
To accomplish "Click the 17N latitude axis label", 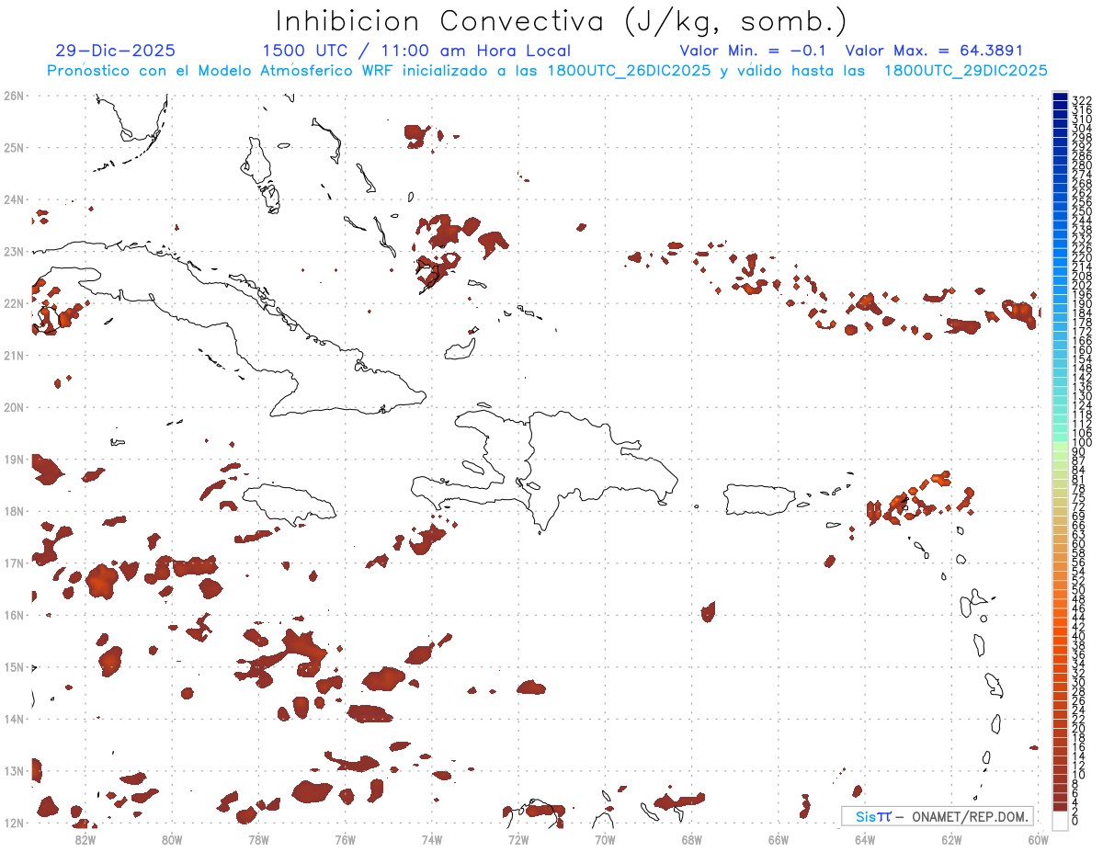I will pyautogui.click(x=13, y=562).
